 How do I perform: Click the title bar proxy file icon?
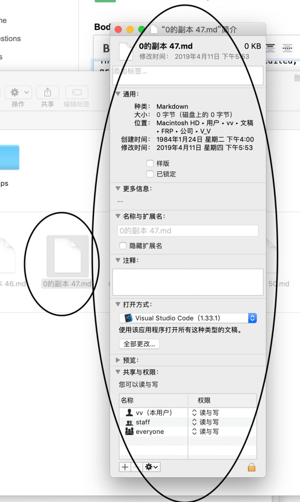[154, 29]
